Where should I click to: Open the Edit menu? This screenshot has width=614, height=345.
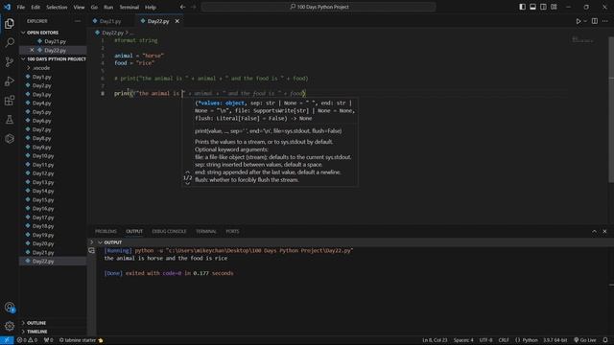click(x=35, y=7)
